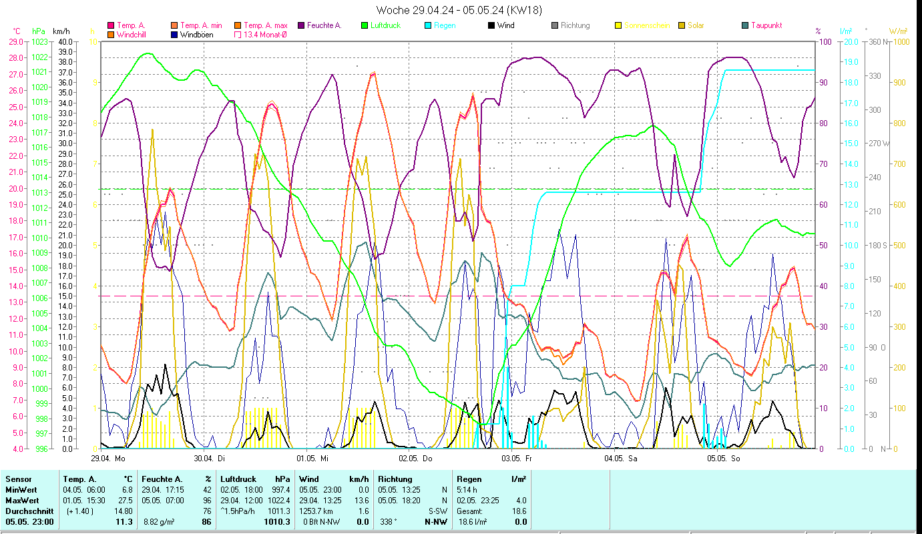
Task: Click the 18.6 l/m² rain total text
Action: click(x=472, y=522)
